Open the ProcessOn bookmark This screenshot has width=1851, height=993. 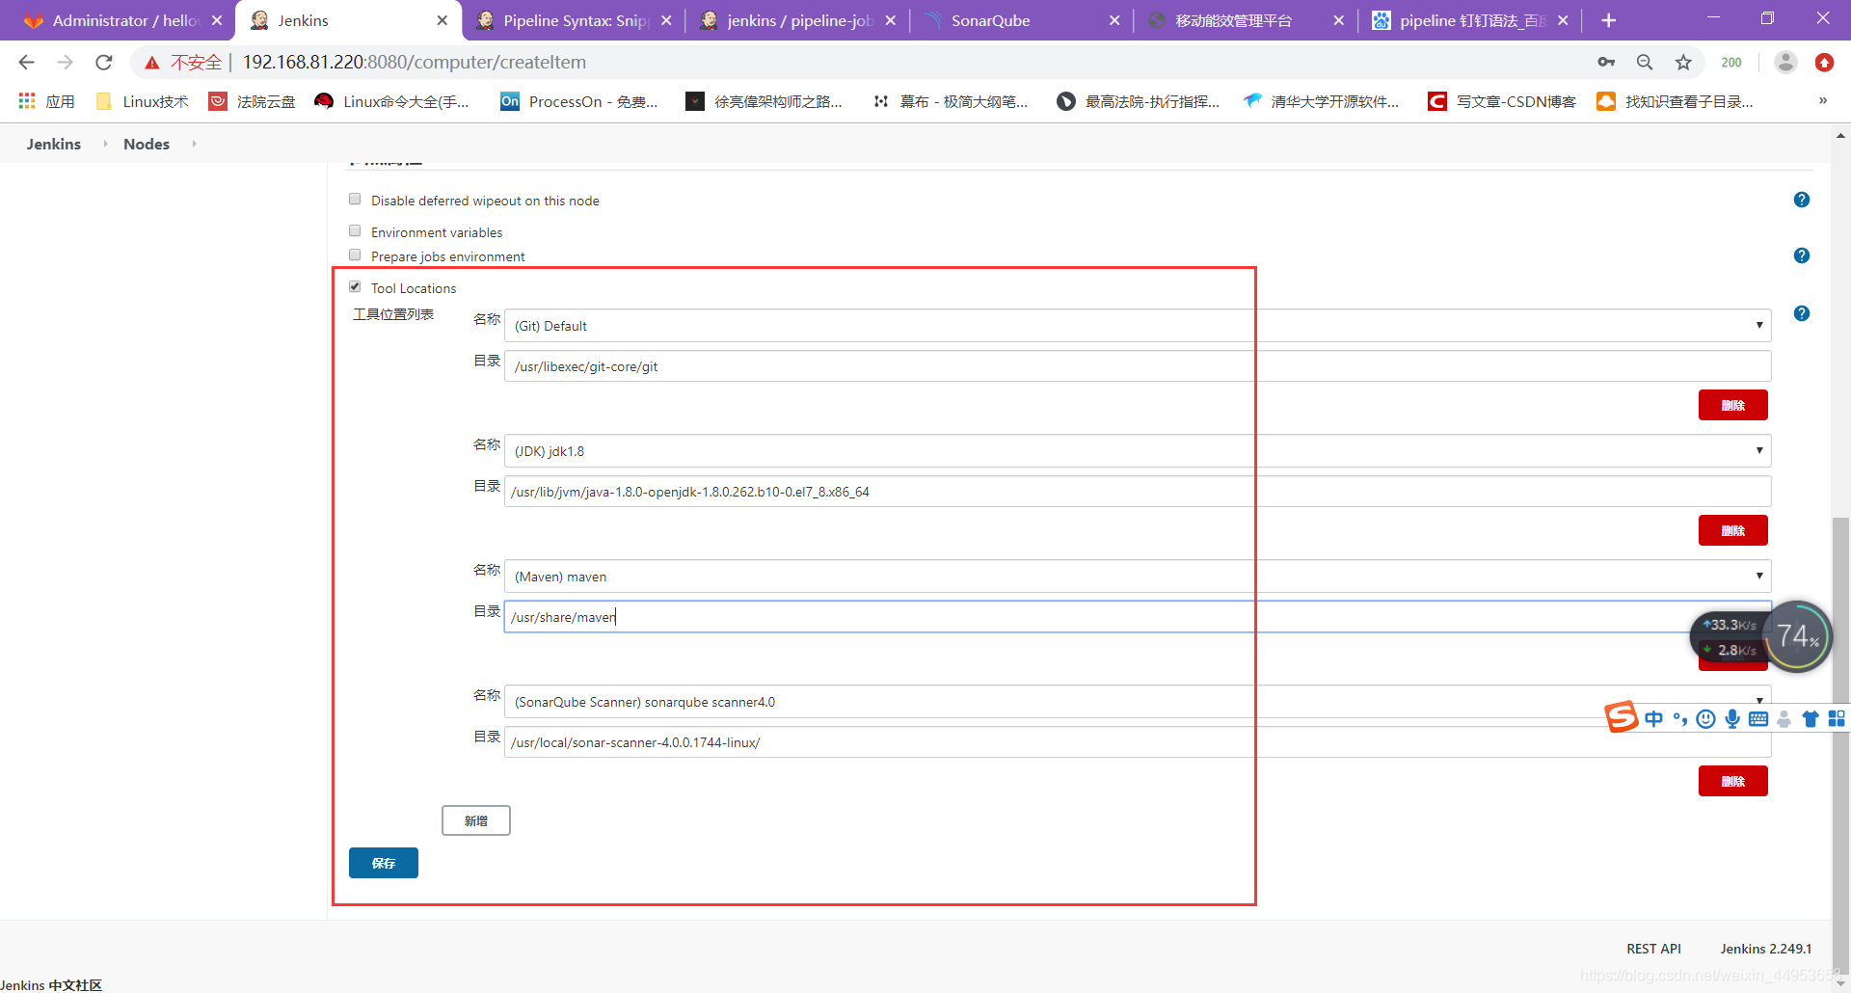click(x=579, y=101)
